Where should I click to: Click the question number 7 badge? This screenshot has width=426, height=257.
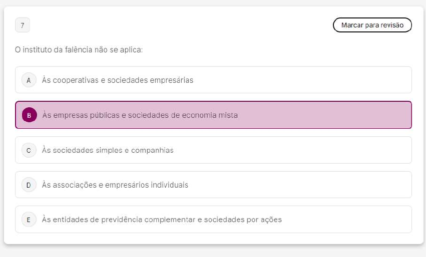pyautogui.click(x=23, y=25)
